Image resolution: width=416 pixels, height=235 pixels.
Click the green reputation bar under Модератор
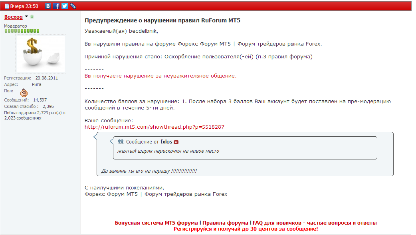tap(22, 31)
